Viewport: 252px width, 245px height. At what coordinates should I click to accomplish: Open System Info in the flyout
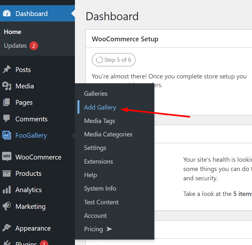(x=100, y=188)
